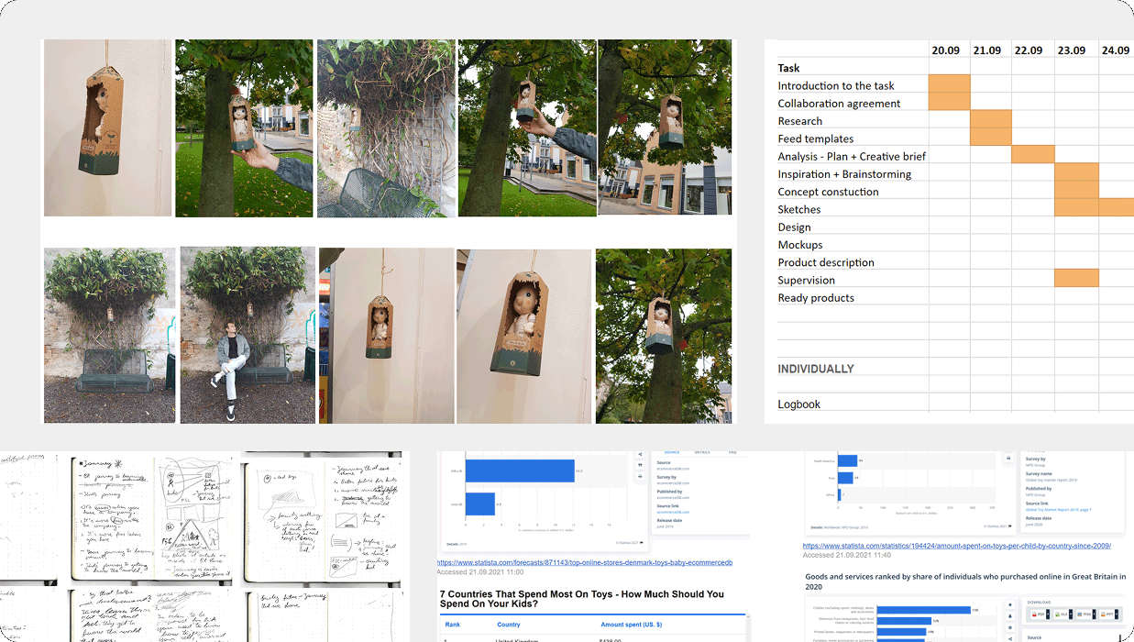Open close-up photo of tilted box on wall
The image size is (1134, 642).
[523, 336]
